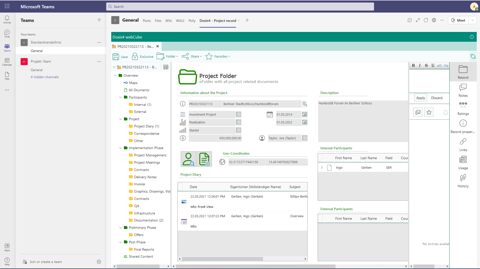Open Record properties panel
This screenshot has width=480, height=269.
click(x=463, y=127)
